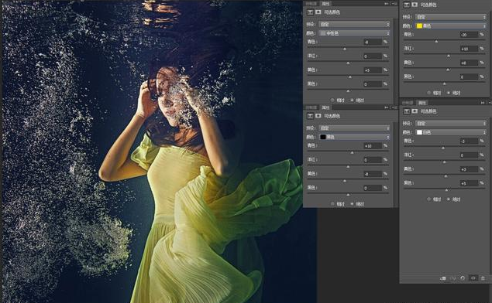
Task: Select the mask icon in the whites panel header
Action: [x=415, y=111]
